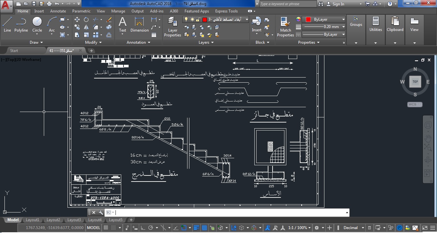Toggle current layer on/off lightbulb
The height and width of the screenshot is (245, 437).
click(x=187, y=19)
